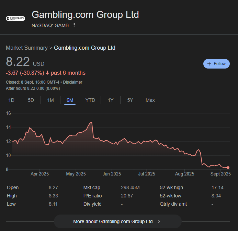This screenshot has width=238, height=231.
Task: Click the NASDAQ: GAMB ticker text
Action: [50, 25]
